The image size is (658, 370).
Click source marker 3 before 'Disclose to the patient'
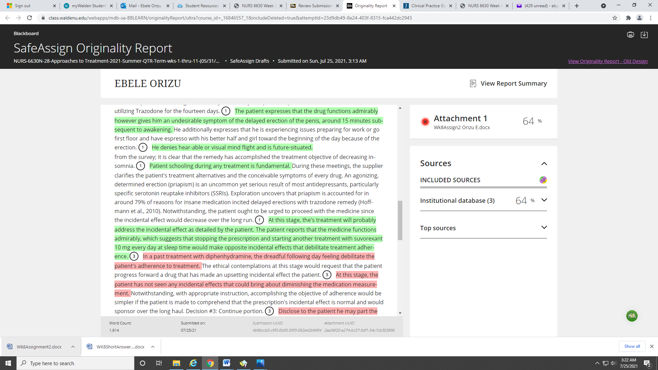coord(269,311)
